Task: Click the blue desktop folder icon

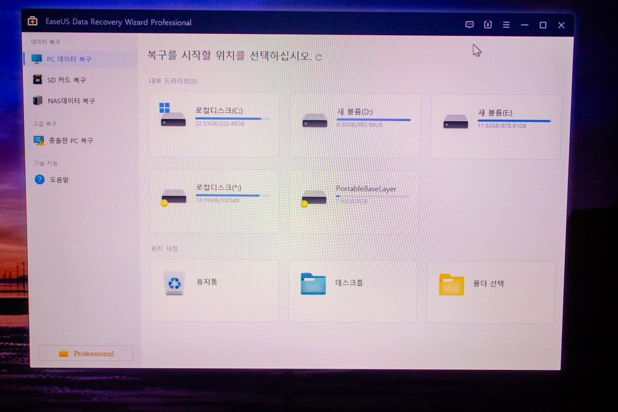Action: 313,284
